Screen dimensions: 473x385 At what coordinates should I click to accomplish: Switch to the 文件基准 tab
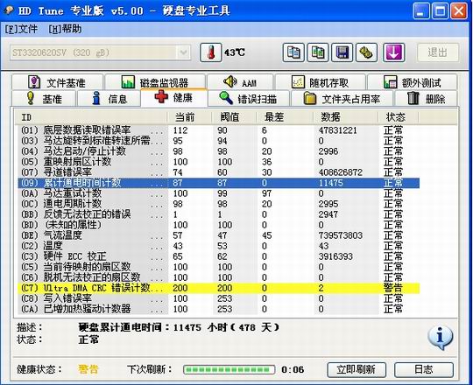(57, 82)
